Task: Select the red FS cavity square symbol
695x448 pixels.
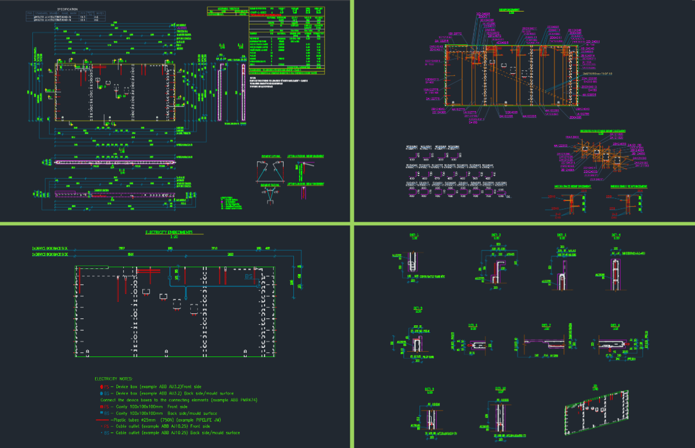Action: (x=103, y=407)
